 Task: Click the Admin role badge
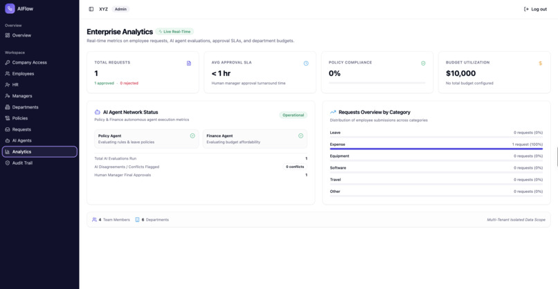click(x=120, y=9)
